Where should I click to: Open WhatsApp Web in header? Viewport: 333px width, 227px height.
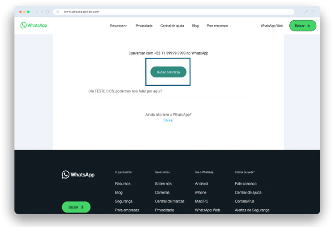click(271, 26)
